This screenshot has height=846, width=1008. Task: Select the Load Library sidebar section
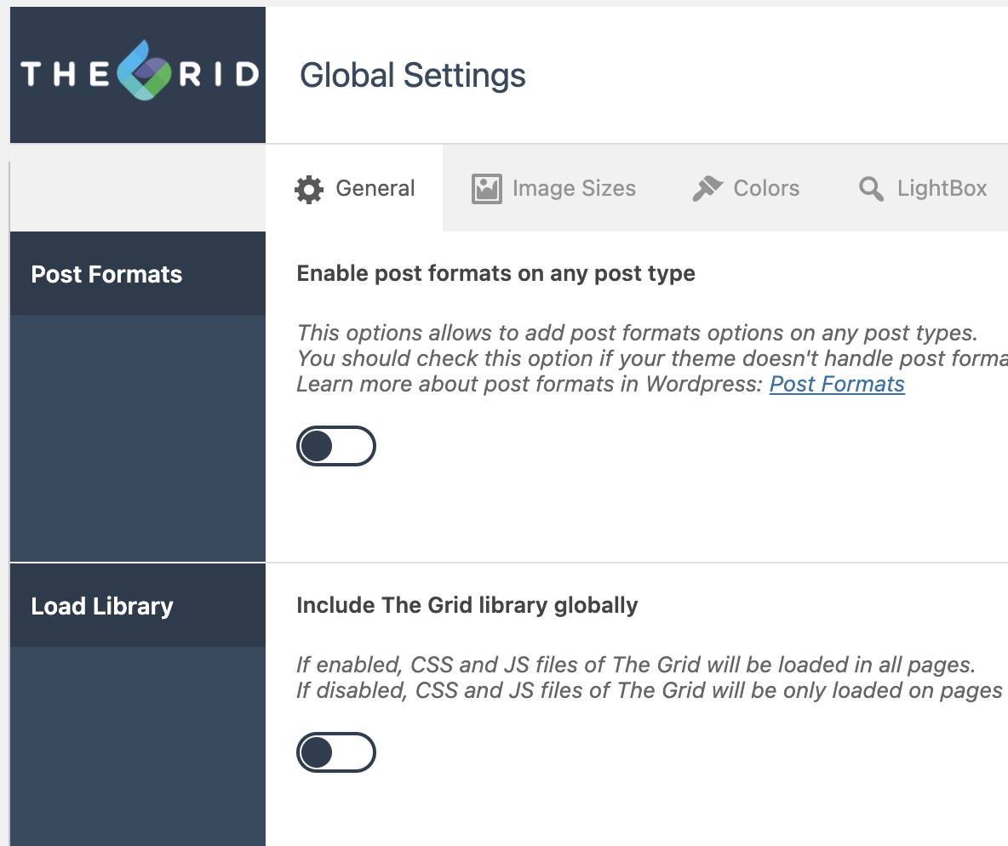tap(102, 606)
